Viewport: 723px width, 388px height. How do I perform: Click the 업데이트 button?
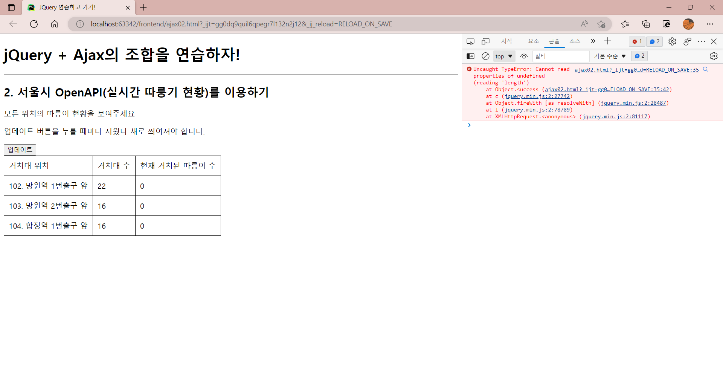click(x=20, y=150)
